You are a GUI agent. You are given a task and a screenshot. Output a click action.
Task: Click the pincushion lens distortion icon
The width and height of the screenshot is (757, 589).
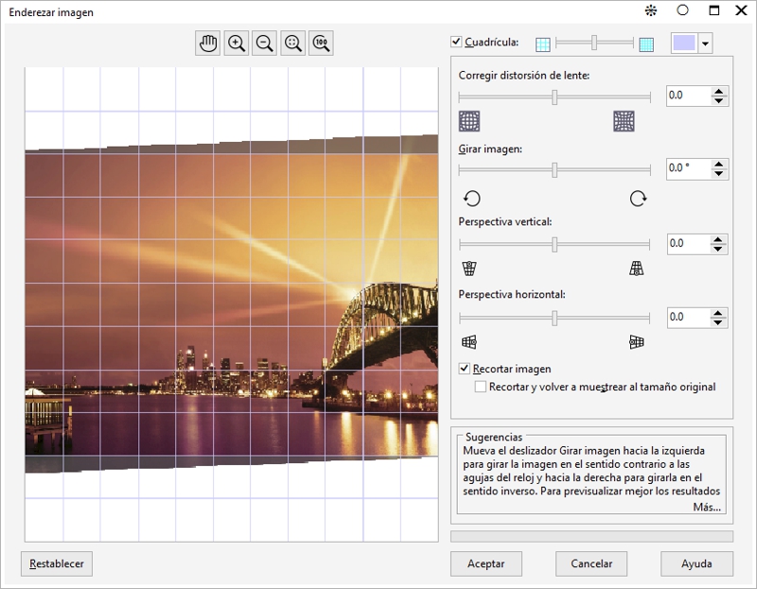point(624,121)
